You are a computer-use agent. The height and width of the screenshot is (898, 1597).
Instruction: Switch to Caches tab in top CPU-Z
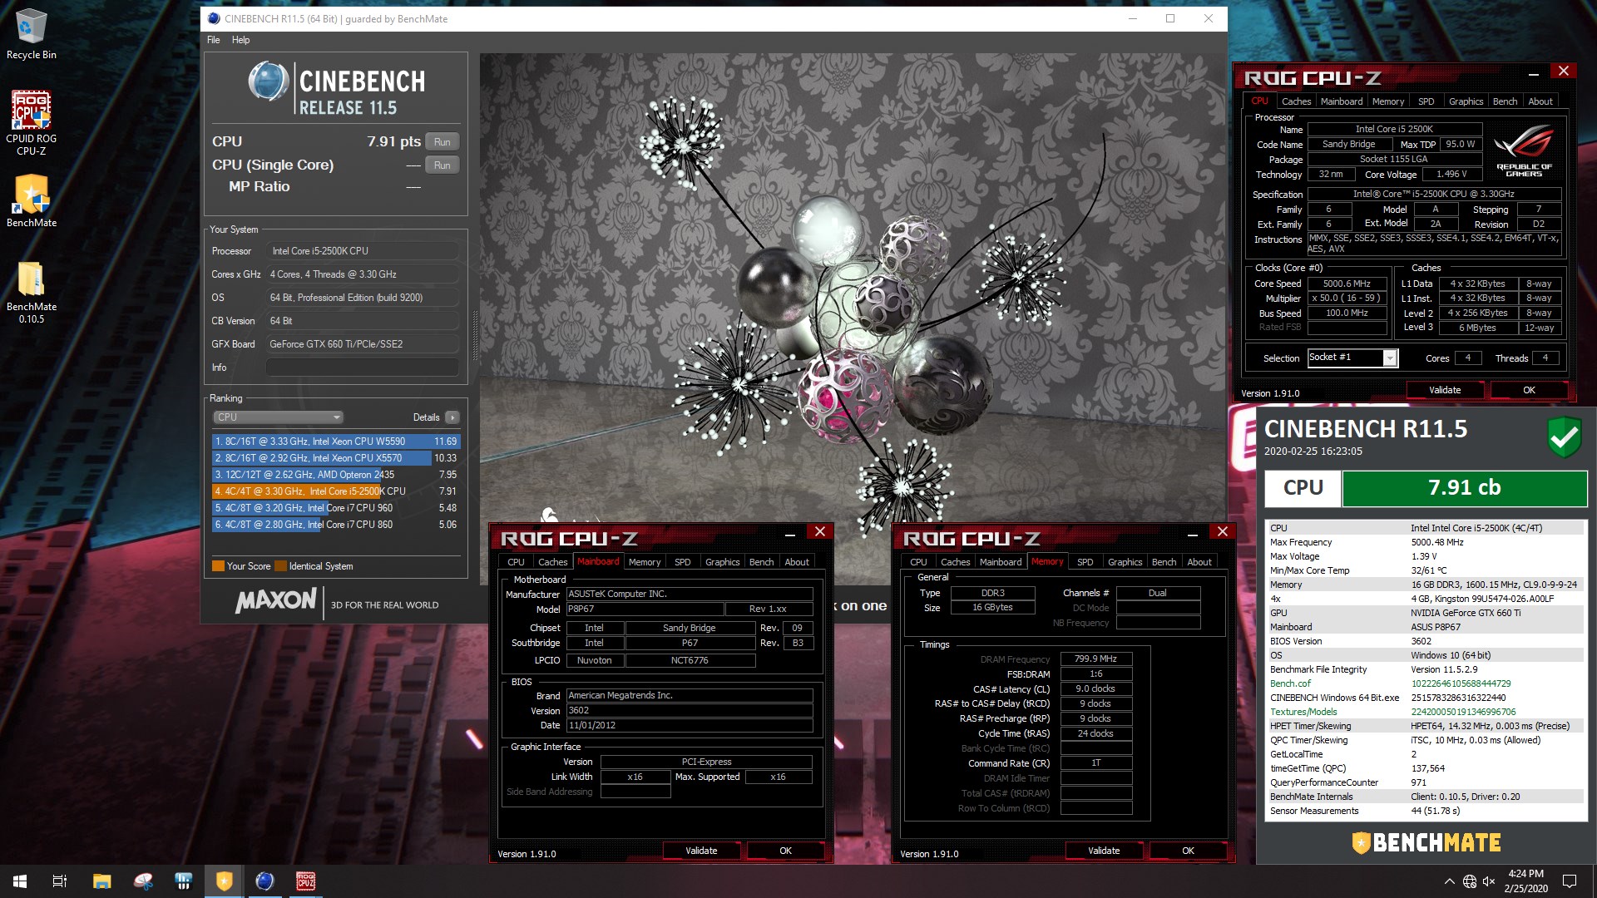[x=1296, y=101]
